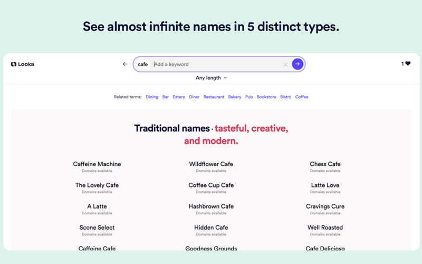Image resolution: width=422 pixels, height=264 pixels.
Task: Select related term Pub
Action: click(249, 97)
